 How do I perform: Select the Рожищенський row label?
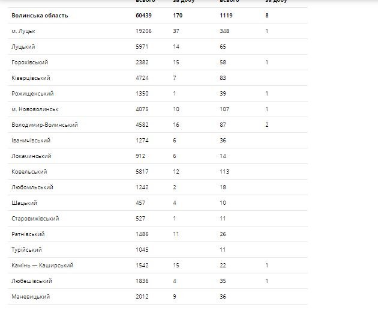point(32,93)
